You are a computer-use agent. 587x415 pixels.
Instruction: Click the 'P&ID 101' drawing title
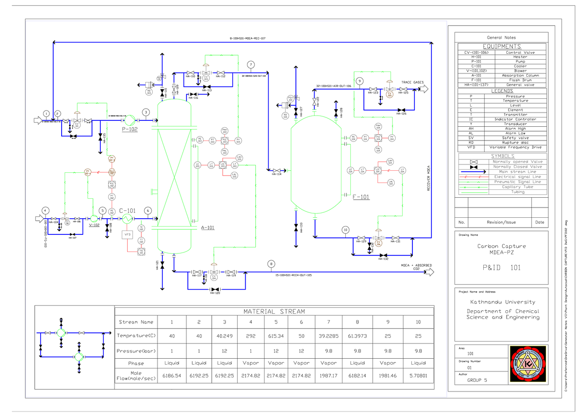point(503,268)
